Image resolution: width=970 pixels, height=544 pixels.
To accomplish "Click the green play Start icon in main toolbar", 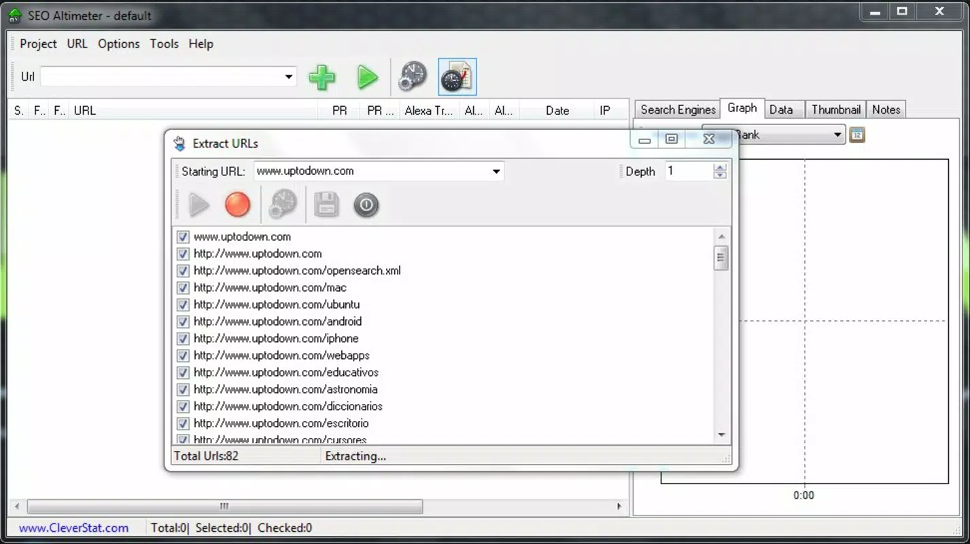I will (x=368, y=78).
